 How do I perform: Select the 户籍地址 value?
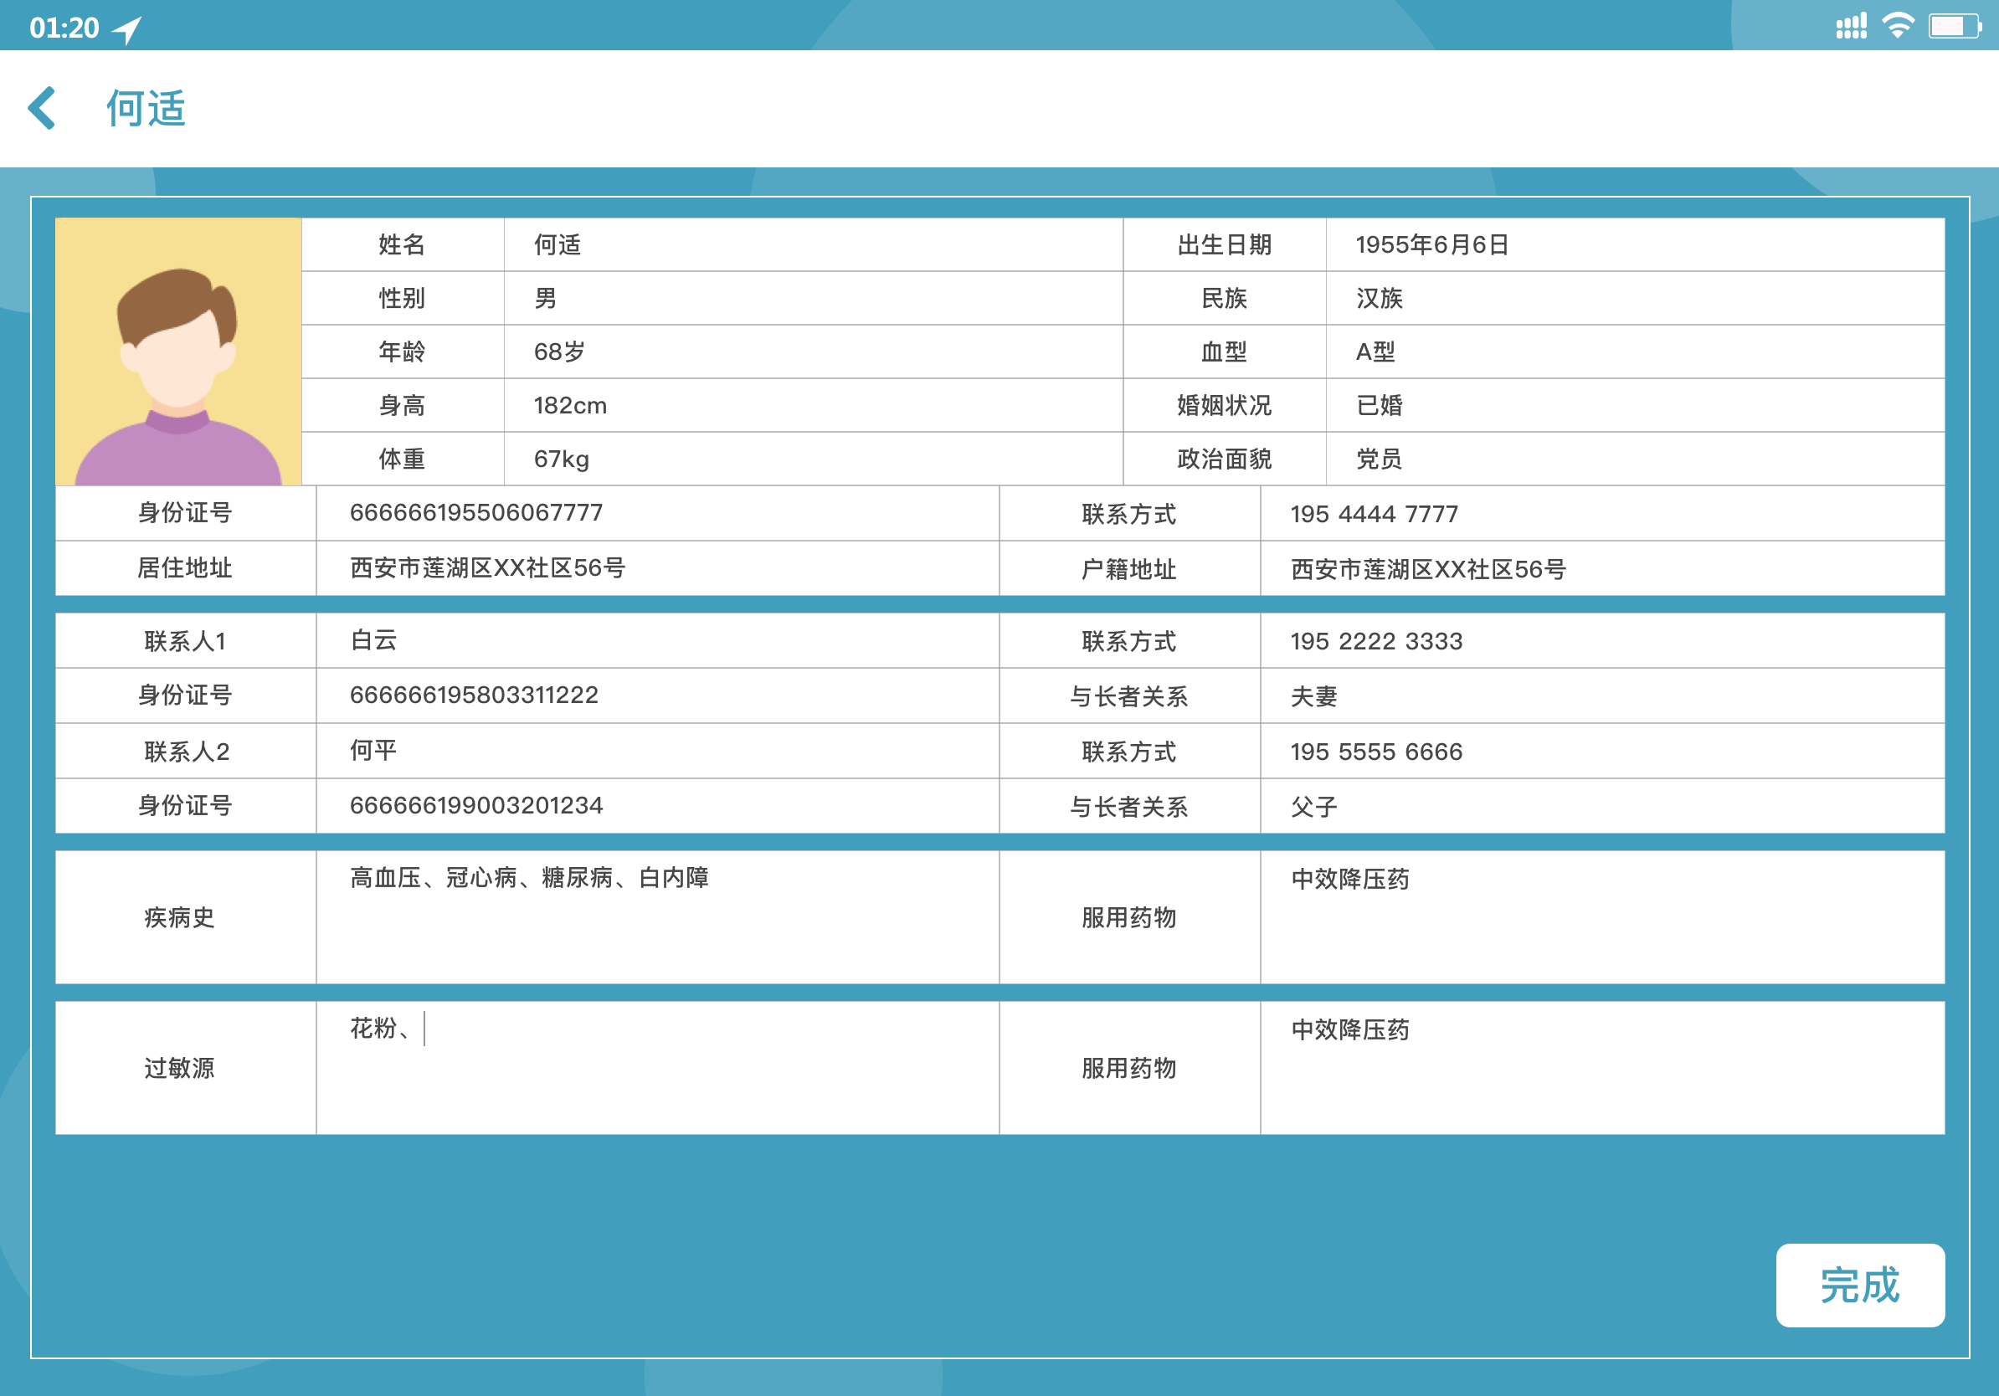coord(1429,569)
